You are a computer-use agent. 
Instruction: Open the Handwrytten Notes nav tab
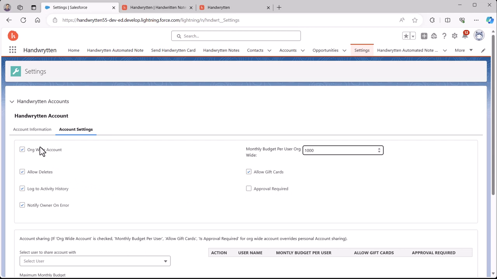(x=221, y=50)
